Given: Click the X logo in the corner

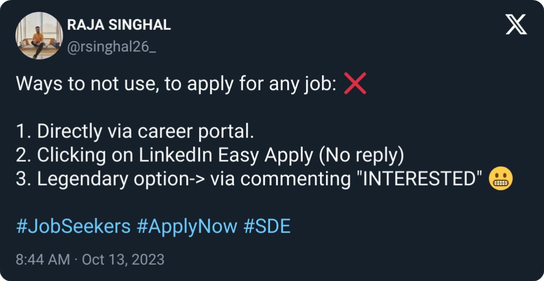Looking at the screenshot, I should [x=516, y=25].
